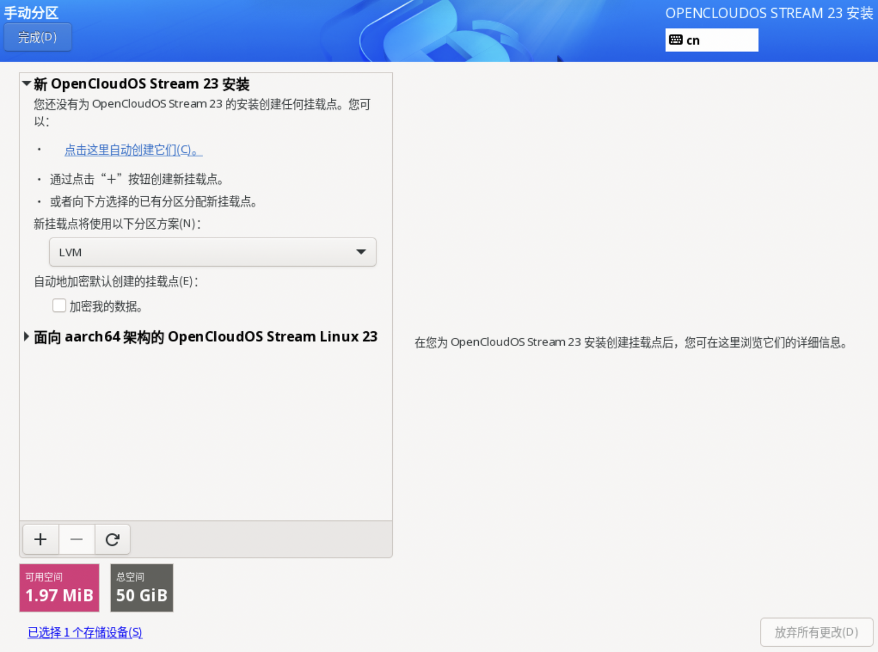Select the 新 OpenCloudOS Stream 23 安装 header

(142, 83)
